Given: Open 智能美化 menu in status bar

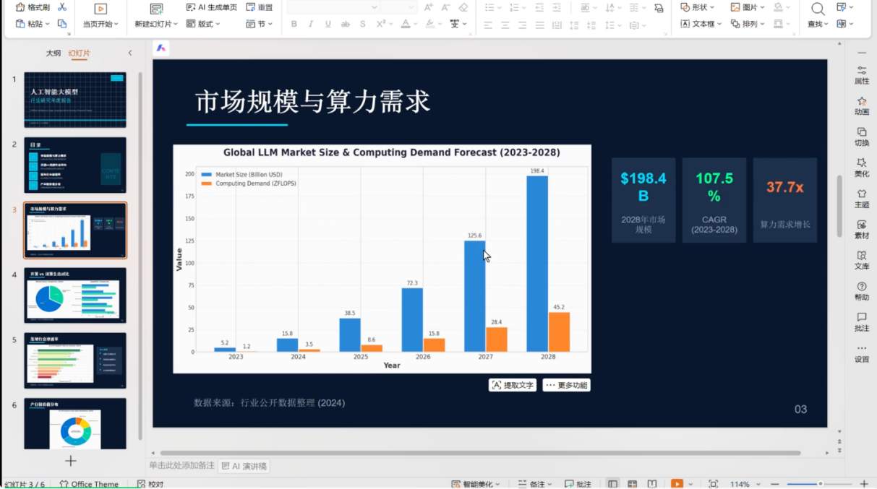Looking at the screenshot, I should [x=476, y=484].
